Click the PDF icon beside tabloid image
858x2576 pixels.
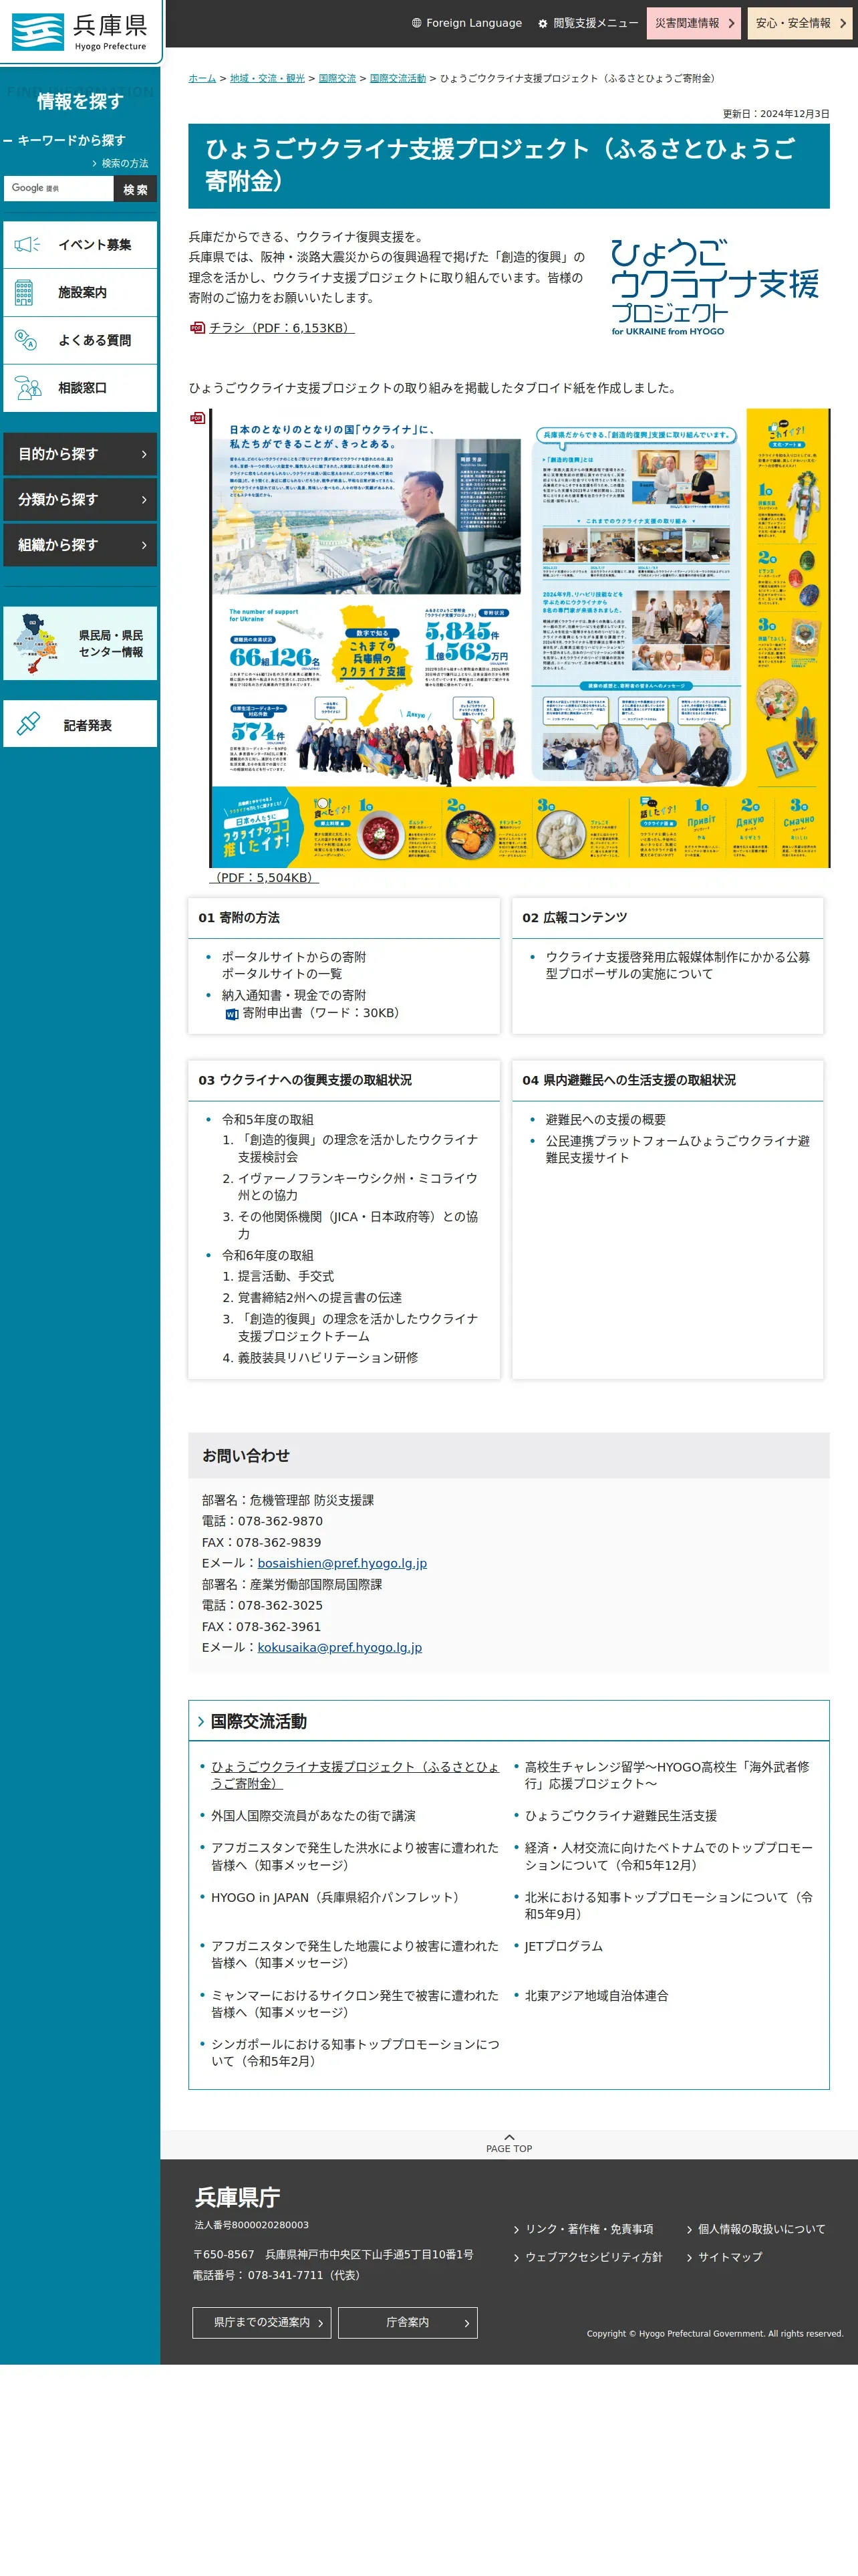click(x=196, y=417)
